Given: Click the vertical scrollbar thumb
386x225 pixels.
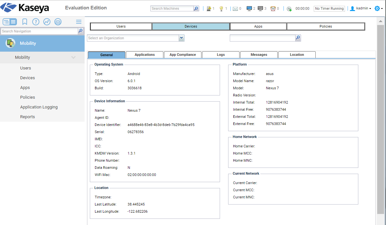Looking at the screenshot, I should tap(380, 119).
